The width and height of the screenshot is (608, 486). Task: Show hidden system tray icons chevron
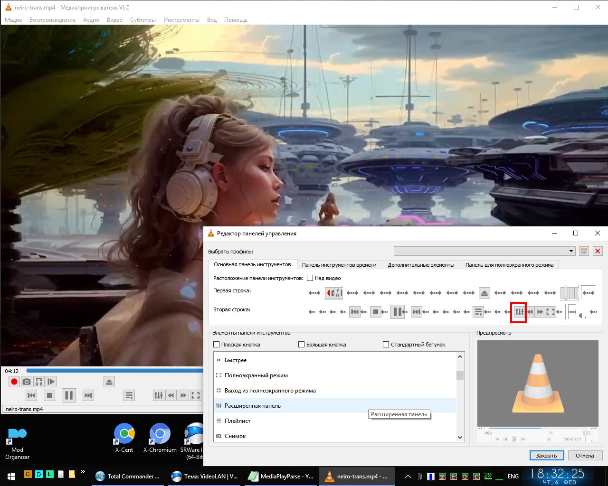point(408,476)
